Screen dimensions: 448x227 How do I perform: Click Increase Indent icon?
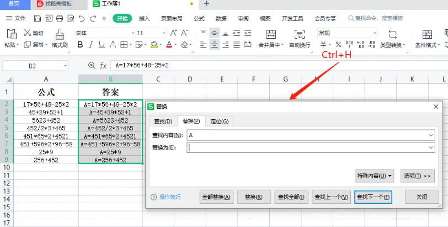(x=248, y=33)
